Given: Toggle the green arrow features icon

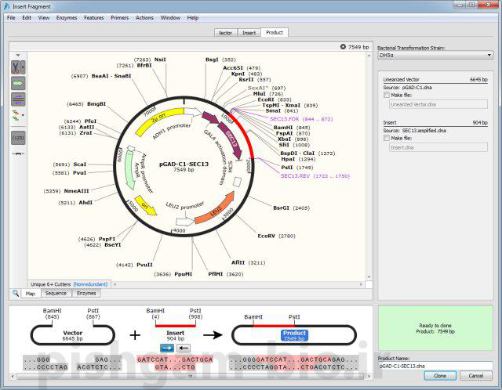Looking at the screenshot, I should (x=17, y=82).
